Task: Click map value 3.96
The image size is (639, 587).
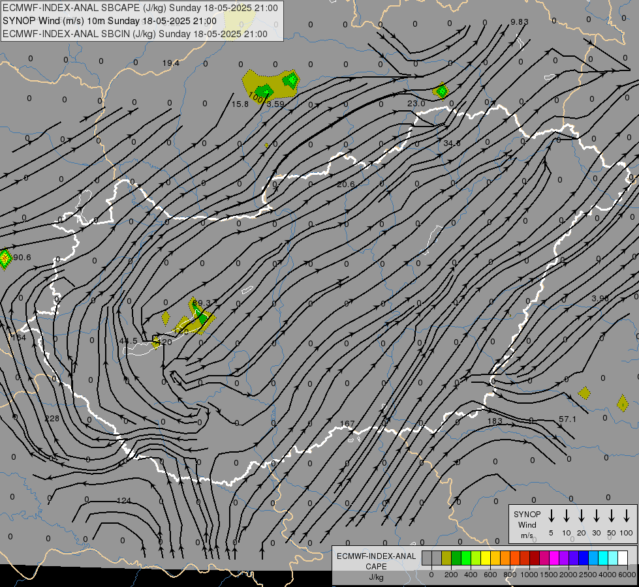Action: click(600, 299)
